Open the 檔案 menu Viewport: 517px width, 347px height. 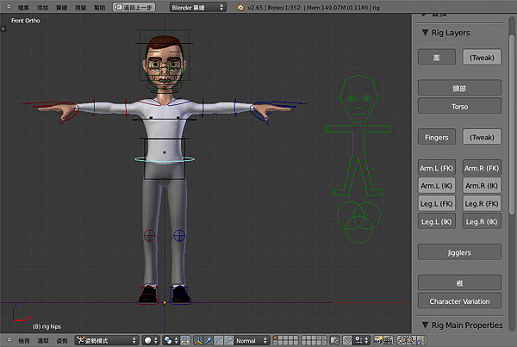pyautogui.click(x=23, y=7)
